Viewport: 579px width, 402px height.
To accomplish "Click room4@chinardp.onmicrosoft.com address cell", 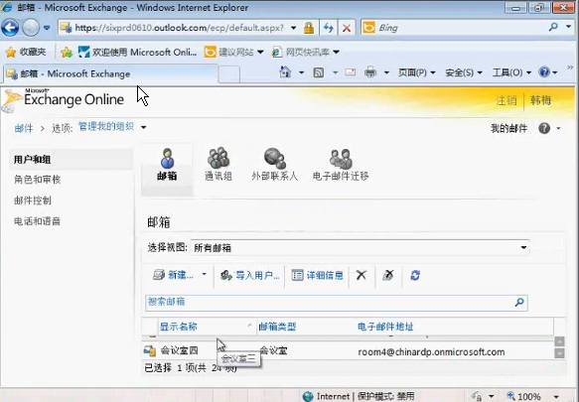I will click(x=431, y=352).
